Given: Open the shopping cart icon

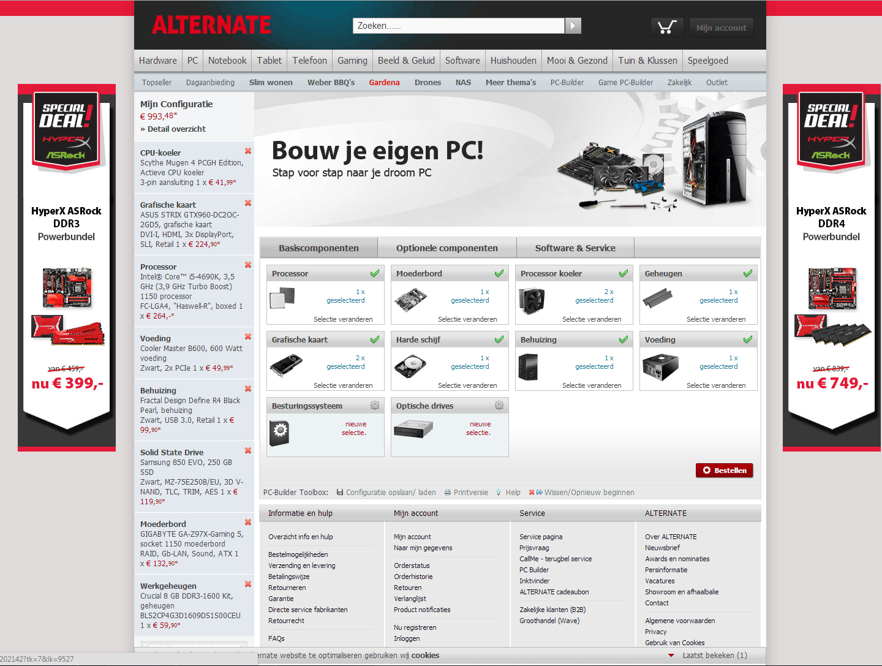Looking at the screenshot, I should 666,28.
